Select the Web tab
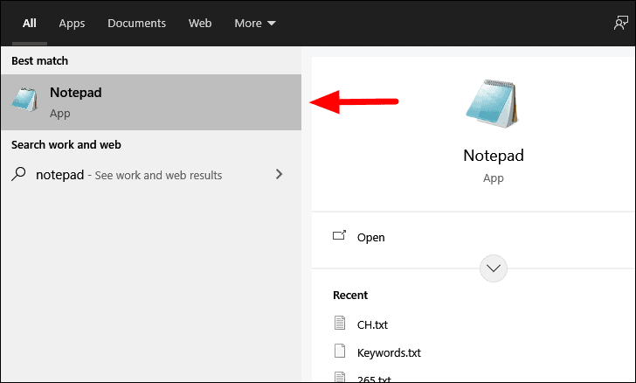This screenshot has width=636, height=383. [200, 23]
